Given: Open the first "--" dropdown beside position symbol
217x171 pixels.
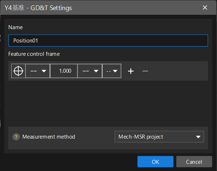Looking at the screenshot, I should point(38,71).
